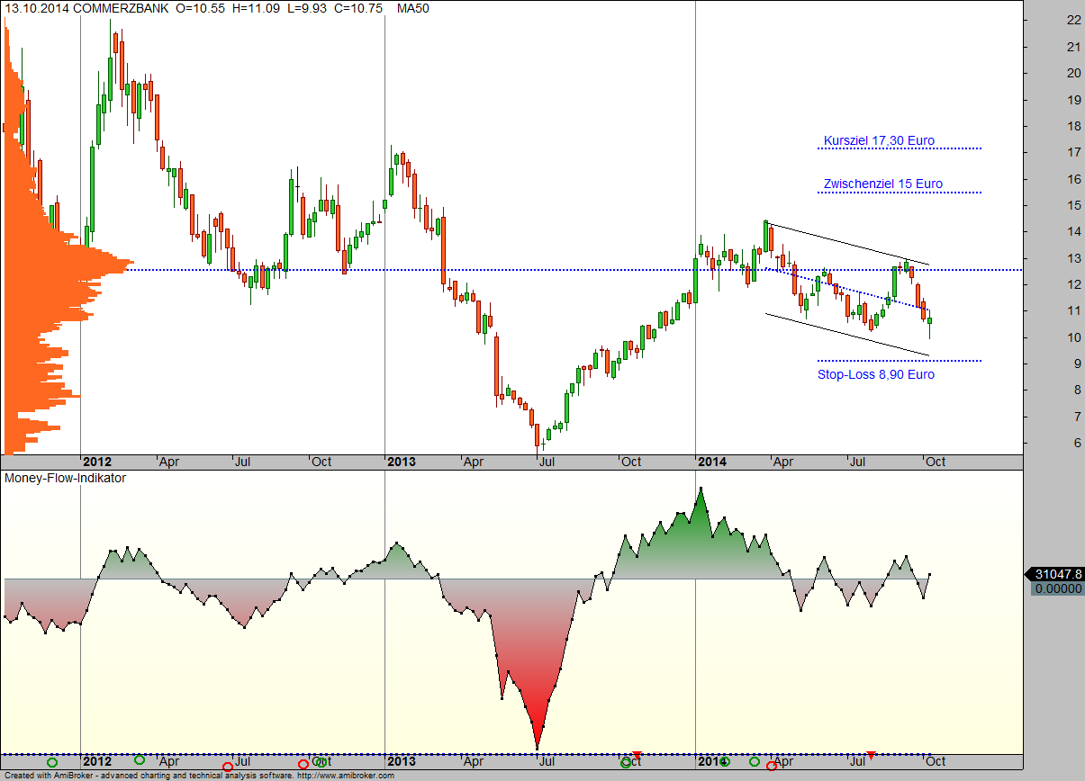This screenshot has height=781, width=1085.
Task: Click the "0.00000" zero-line value label
Action: pyautogui.click(x=1057, y=588)
